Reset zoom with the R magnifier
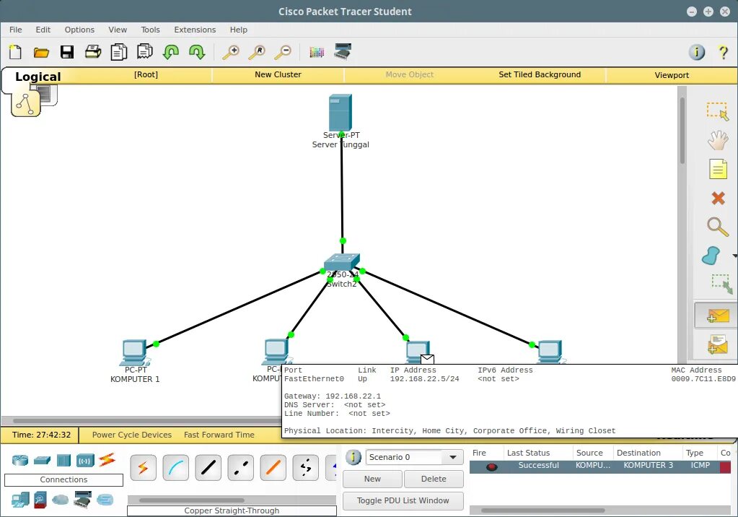The height and width of the screenshot is (517, 738). click(257, 52)
